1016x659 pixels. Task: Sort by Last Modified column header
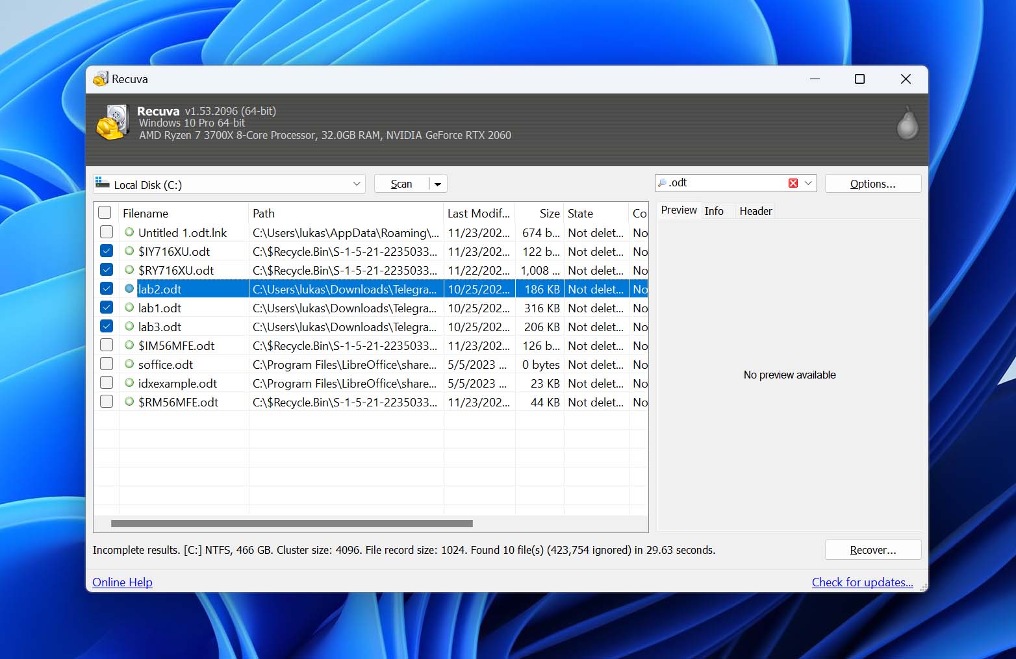tap(479, 214)
